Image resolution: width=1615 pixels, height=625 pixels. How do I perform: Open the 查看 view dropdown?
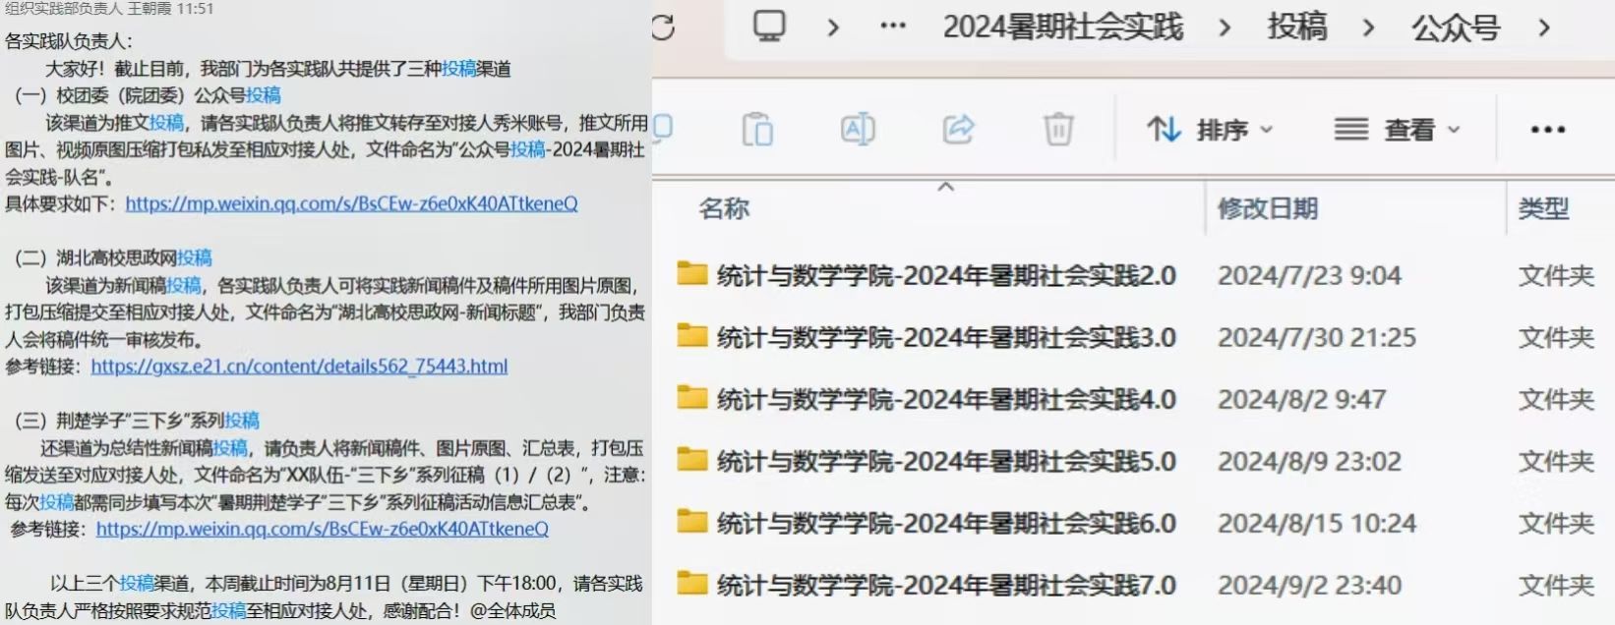pyautogui.click(x=1397, y=130)
